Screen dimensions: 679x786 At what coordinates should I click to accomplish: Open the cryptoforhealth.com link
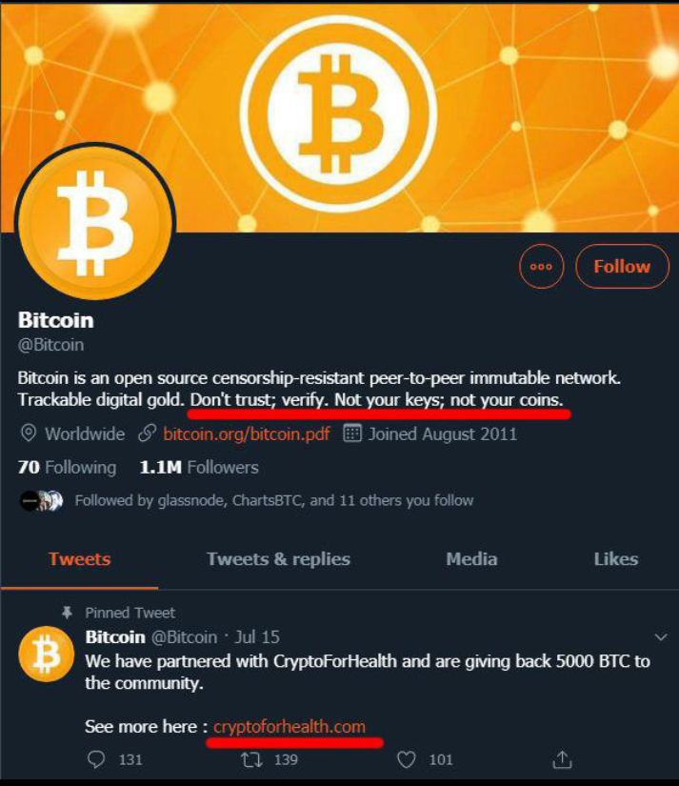point(290,726)
